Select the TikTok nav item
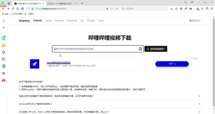 coord(48,21)
